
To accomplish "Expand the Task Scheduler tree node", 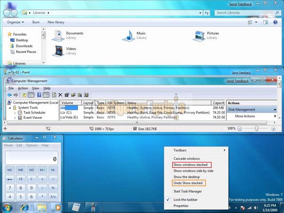I will [x=15, y=113].
